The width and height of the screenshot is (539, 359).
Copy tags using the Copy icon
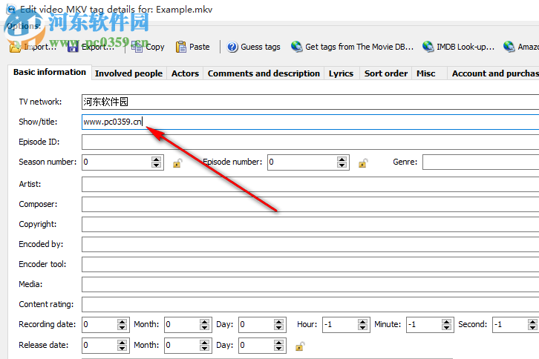tap(137, 47)
